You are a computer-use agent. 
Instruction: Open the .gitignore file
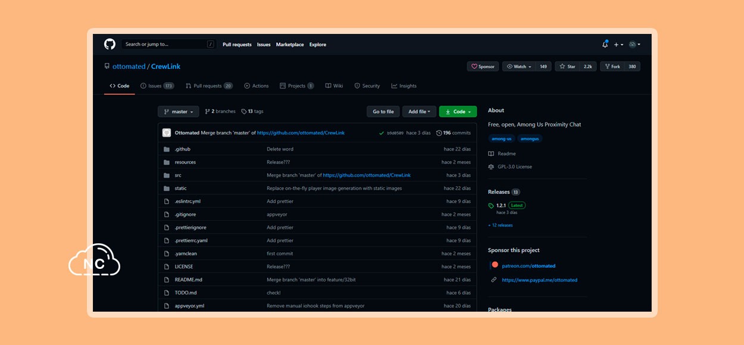(185, 214)
